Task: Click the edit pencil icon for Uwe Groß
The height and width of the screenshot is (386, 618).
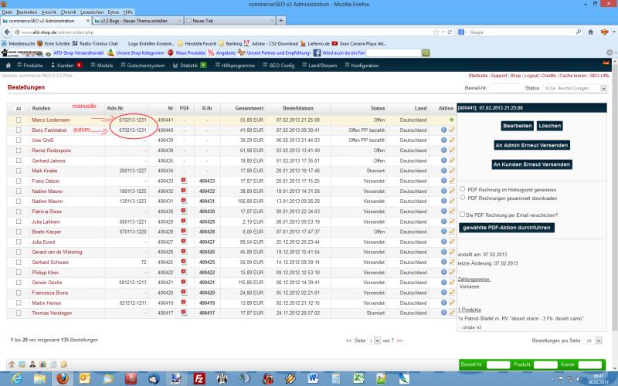Action: point(452,141)
